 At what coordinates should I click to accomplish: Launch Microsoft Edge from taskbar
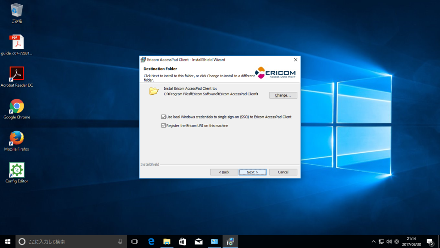tap(151, 242)
